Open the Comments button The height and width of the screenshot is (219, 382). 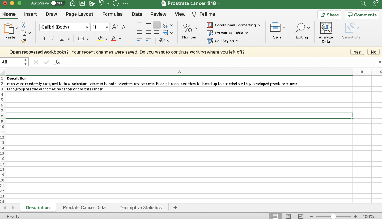[x=362, y=15]
